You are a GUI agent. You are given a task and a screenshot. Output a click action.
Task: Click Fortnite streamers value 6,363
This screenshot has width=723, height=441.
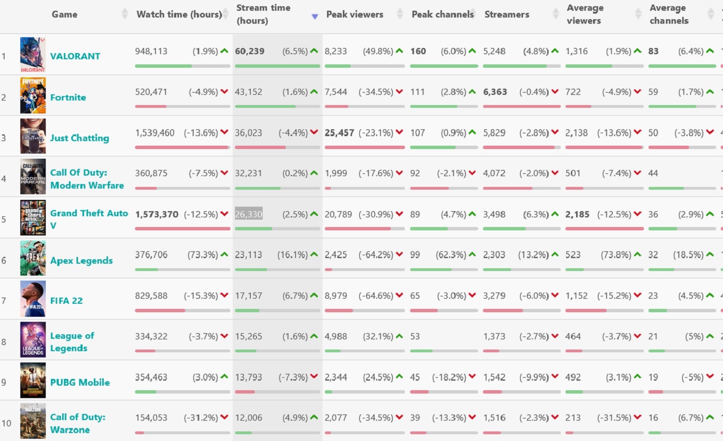(495, 91)
